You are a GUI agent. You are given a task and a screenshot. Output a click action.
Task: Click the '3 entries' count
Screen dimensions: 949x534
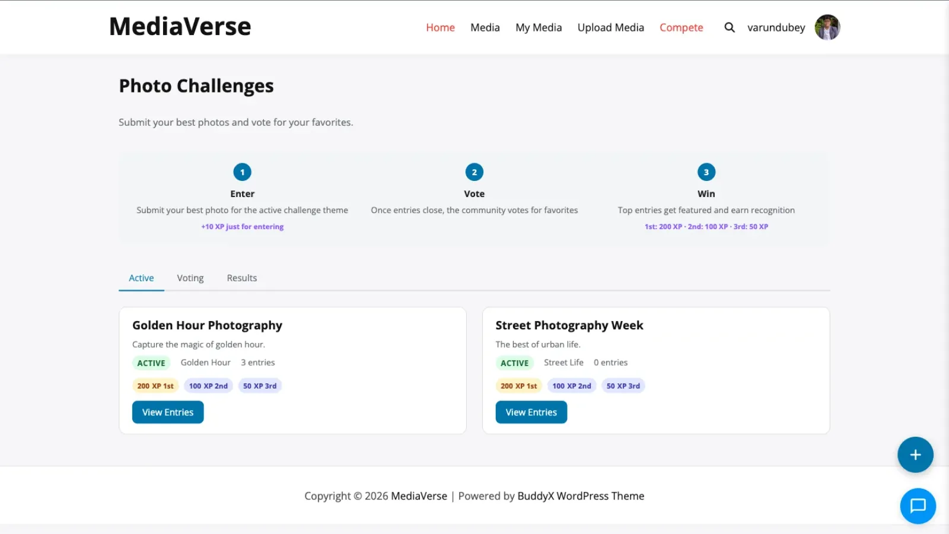point(258,363)
